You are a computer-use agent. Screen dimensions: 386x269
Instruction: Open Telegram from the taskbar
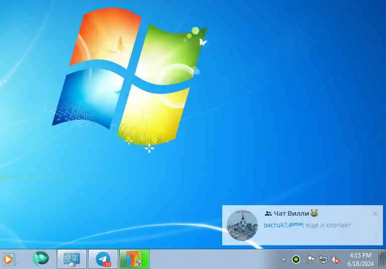click(103, 259)
